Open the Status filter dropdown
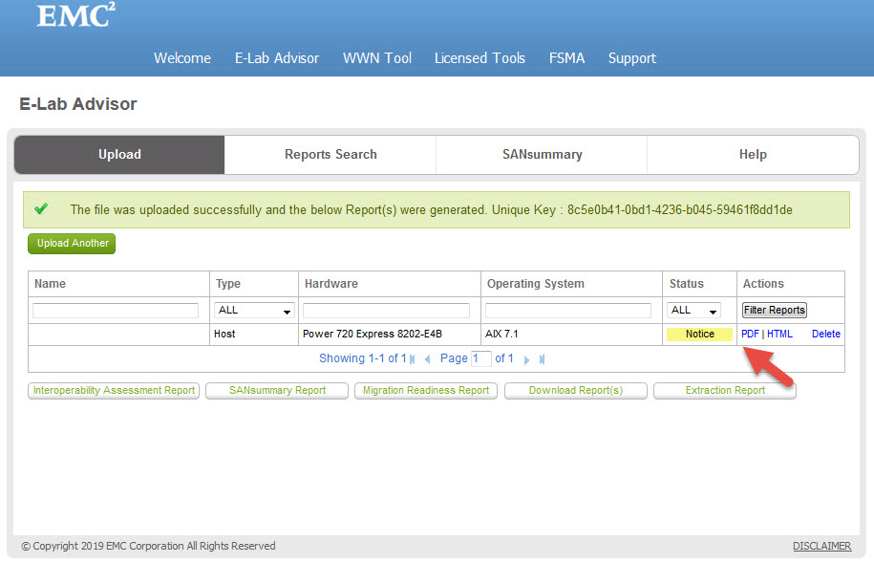Screen dimensions: 874x563 coord(693,310)
